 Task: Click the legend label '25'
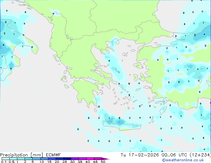point(65,162)
